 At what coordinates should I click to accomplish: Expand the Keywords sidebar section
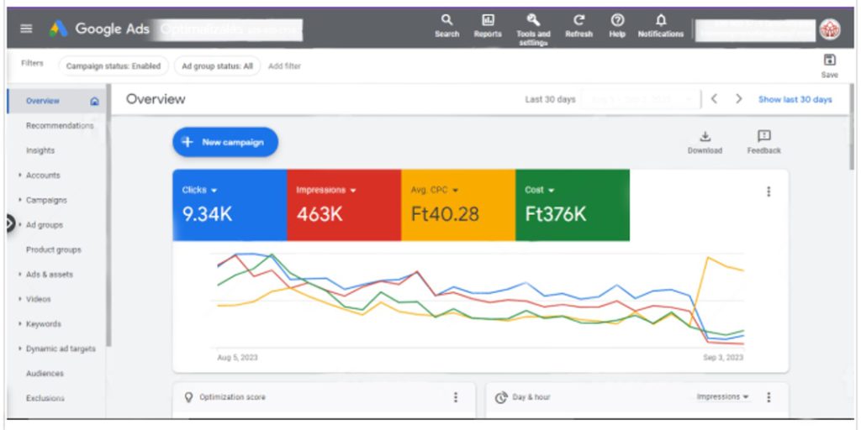(x=43, y=323)
